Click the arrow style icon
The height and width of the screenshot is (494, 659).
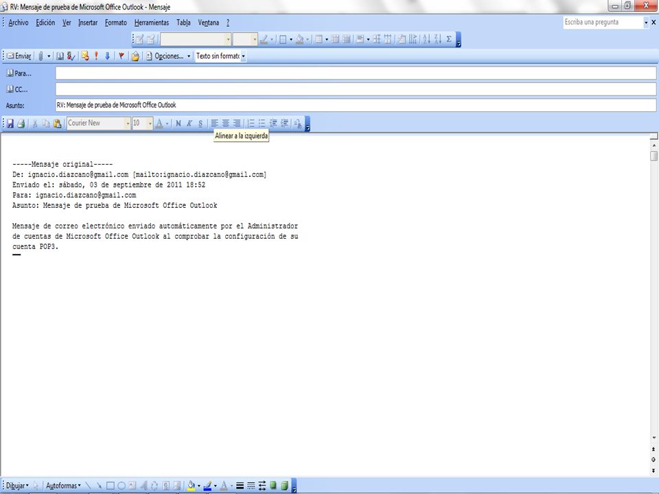click(262, 486)
